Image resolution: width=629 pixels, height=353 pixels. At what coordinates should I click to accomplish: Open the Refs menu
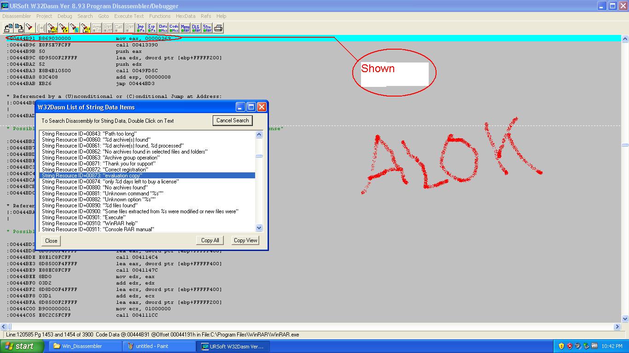coord(206,16)
